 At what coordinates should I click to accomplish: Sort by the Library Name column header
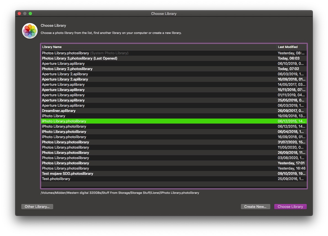[159, 47]
